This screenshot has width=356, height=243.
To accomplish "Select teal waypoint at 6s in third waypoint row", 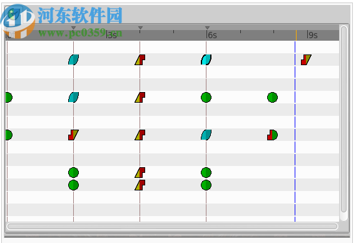I will 206,135.
